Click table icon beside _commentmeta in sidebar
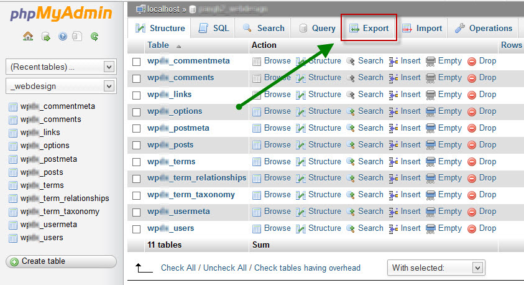The height and width of the screenshot is (285, 524). pyautogui.click(x=13, y=107)
